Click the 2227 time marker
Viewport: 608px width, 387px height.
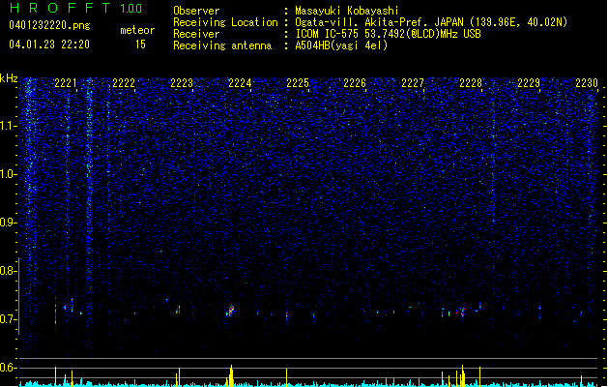coord(413,83)
